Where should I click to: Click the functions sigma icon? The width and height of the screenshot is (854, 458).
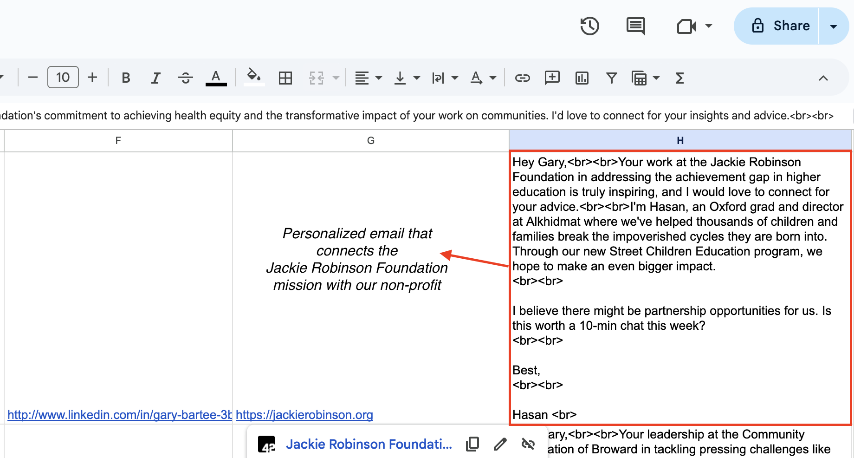coord(680,78)
